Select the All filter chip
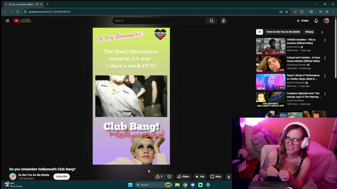This screenshot has height=189, width=337. tap(259, 32)
